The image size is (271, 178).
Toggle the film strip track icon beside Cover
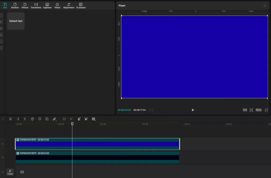click(x=22, y=172)
